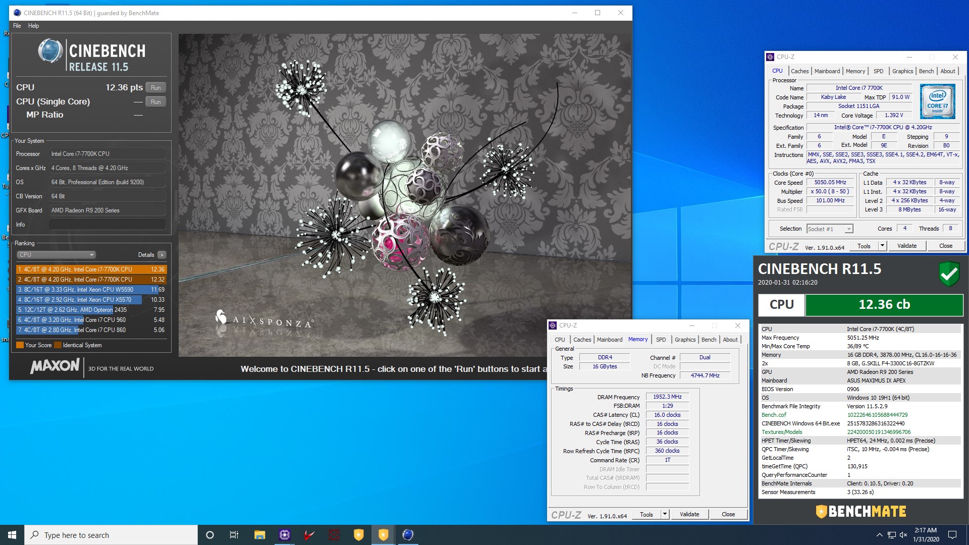Expand Tools dropdown arrow in upper CPU-Z window
Image resolution: width=969 pixels, height=545 pixels.
point(882,246)
